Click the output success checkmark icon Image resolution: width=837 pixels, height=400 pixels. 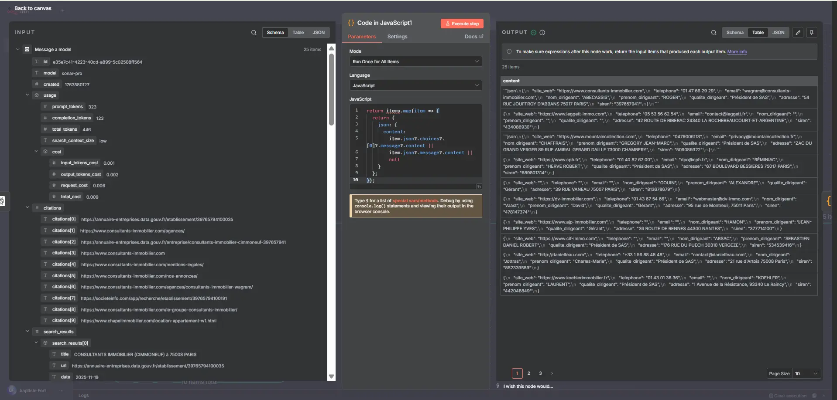tap(533, 32)
